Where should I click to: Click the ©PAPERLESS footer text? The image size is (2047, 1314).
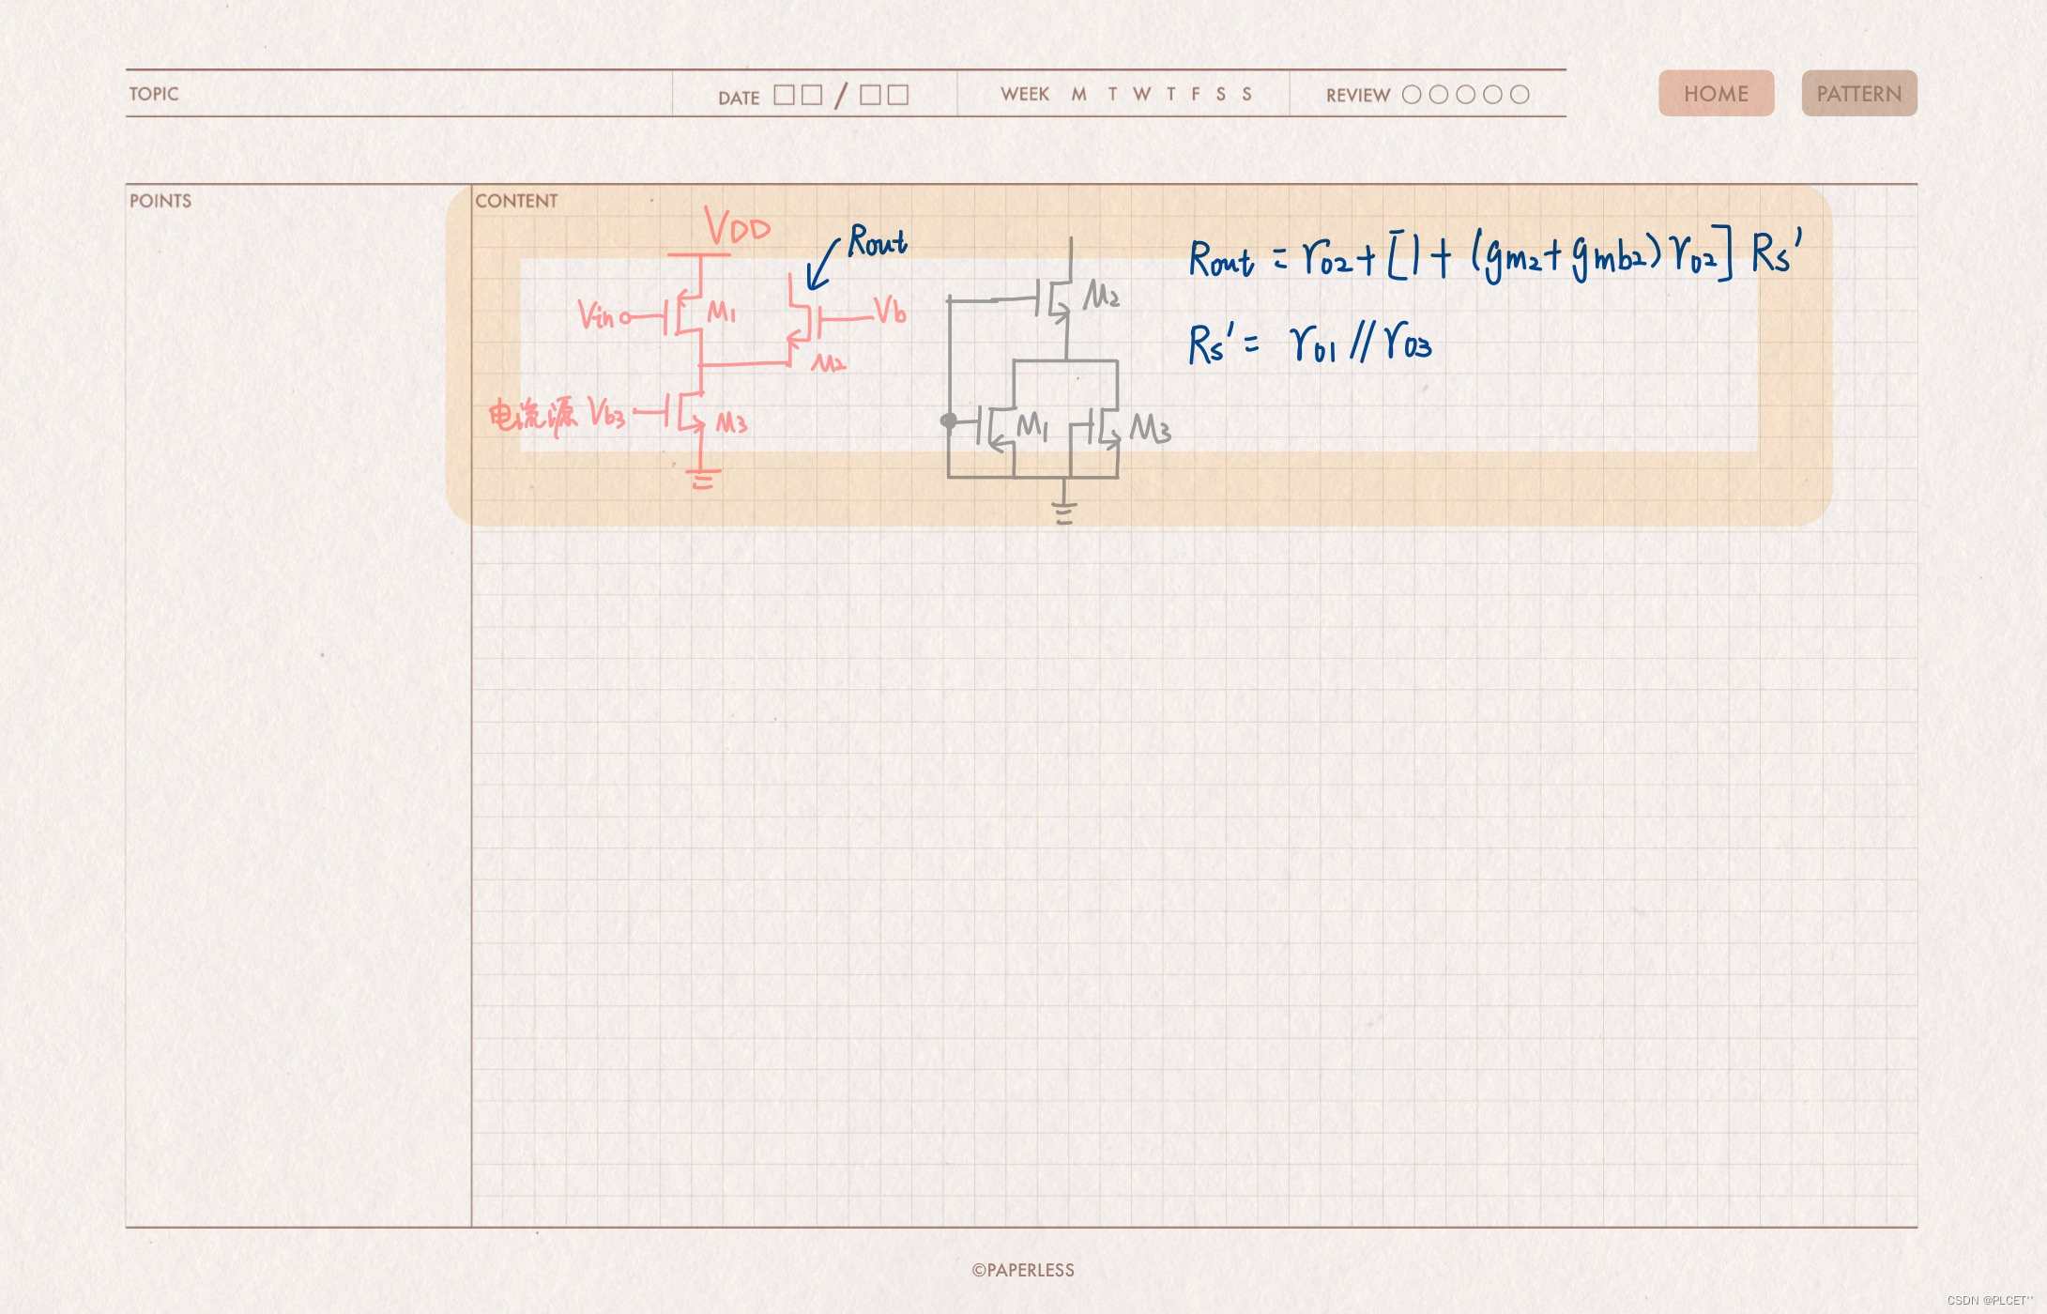click(1023, 1270)
